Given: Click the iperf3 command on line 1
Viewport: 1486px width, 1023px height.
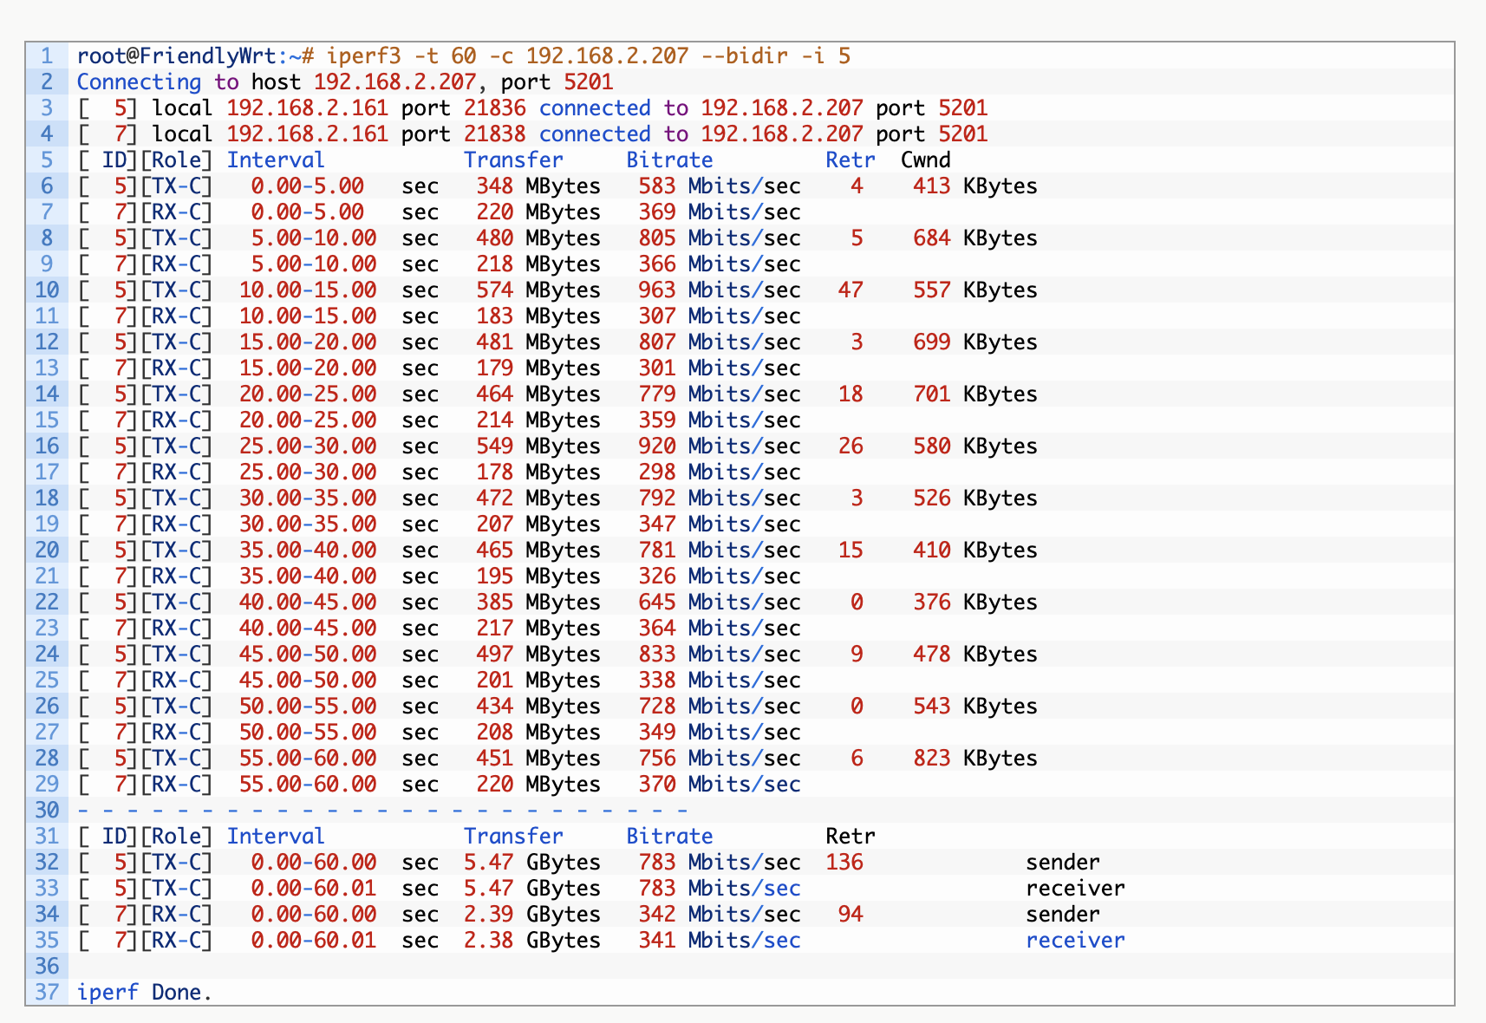Looking at the screenshot, I should click(589, 56).
